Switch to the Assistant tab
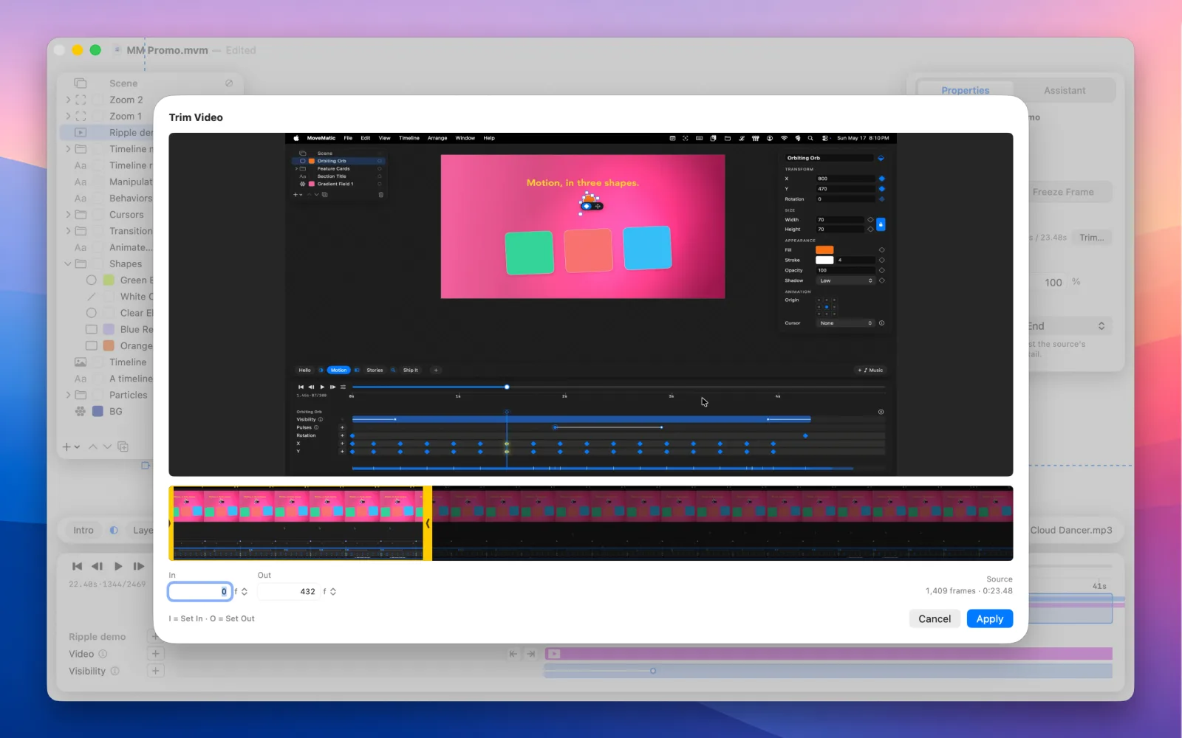The image size is (1182, 738). point(1065,90)
